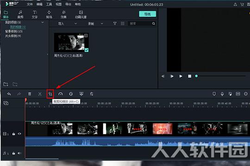Collapse the media library side panel arrow
This screenshot has width=250, height=166.
(x=47, y=54)
